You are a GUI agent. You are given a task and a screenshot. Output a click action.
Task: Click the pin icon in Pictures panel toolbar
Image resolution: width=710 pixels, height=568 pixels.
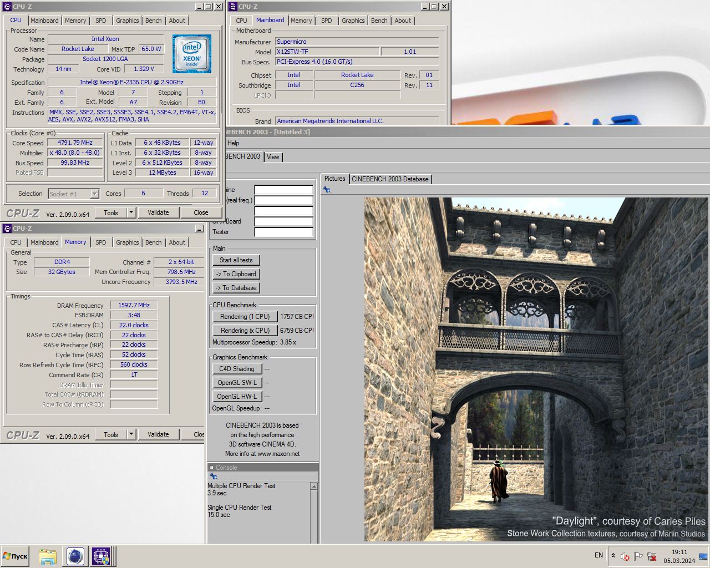[x=327, y=190]
